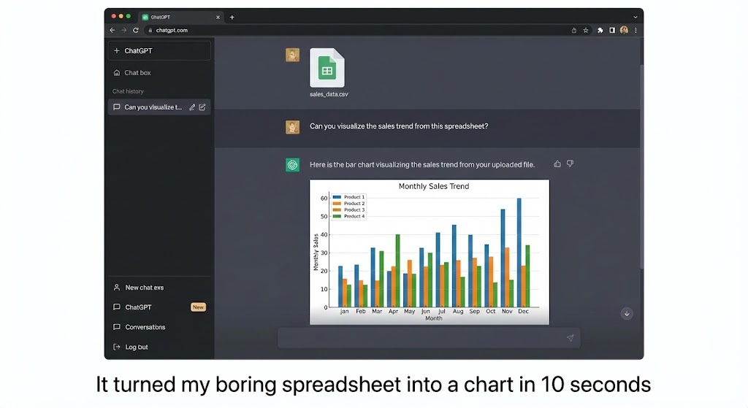
Task: Start a new chat with the ChatGPT button
Action: [x=159, y=51]
